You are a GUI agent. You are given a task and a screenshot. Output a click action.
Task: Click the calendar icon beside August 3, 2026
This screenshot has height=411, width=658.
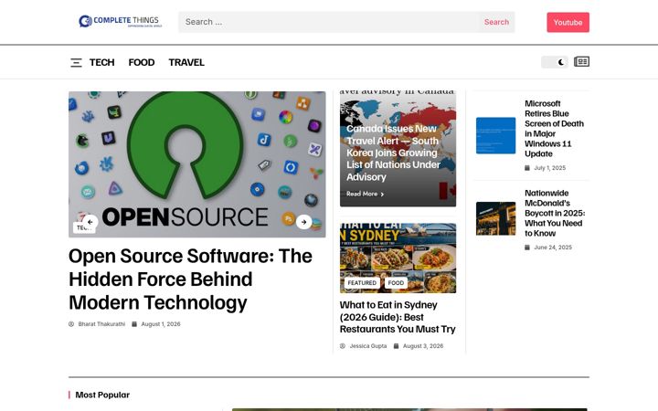tap(396, 346)
